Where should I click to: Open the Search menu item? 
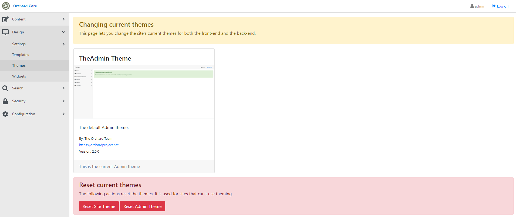(x=35, y=88)
